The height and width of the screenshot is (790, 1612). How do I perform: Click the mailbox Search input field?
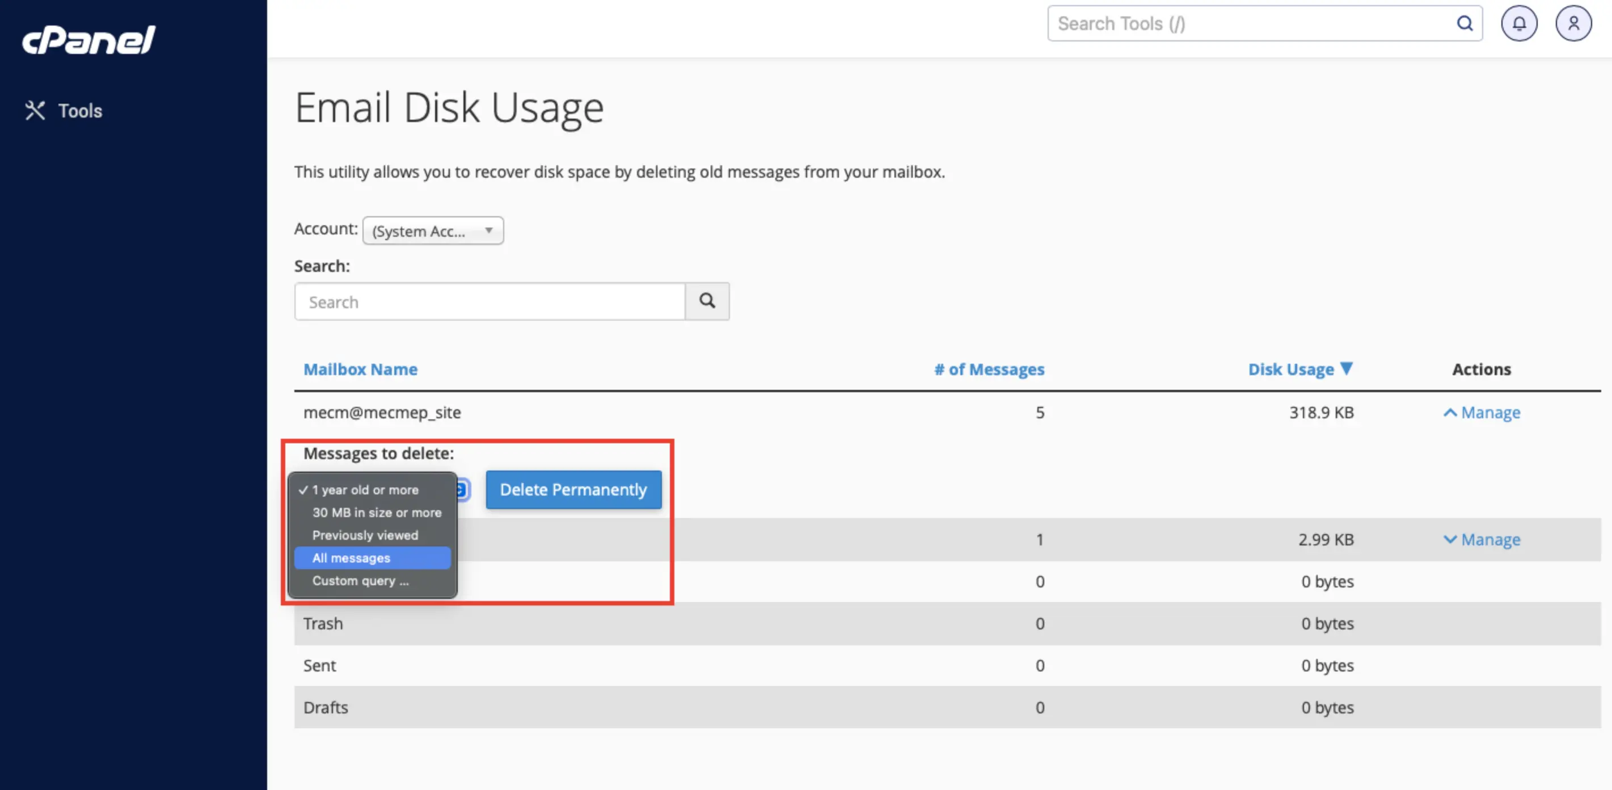(490, 302)
